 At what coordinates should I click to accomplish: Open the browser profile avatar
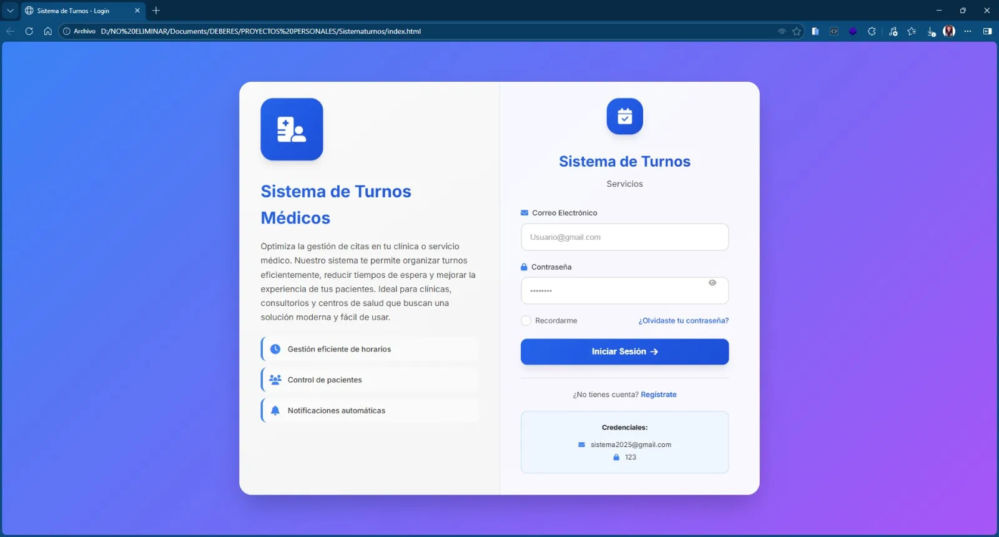click(x=949, y=31)
